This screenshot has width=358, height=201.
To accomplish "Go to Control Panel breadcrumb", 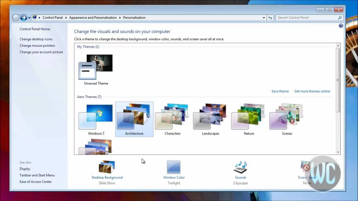I will [x=53, y=18].
